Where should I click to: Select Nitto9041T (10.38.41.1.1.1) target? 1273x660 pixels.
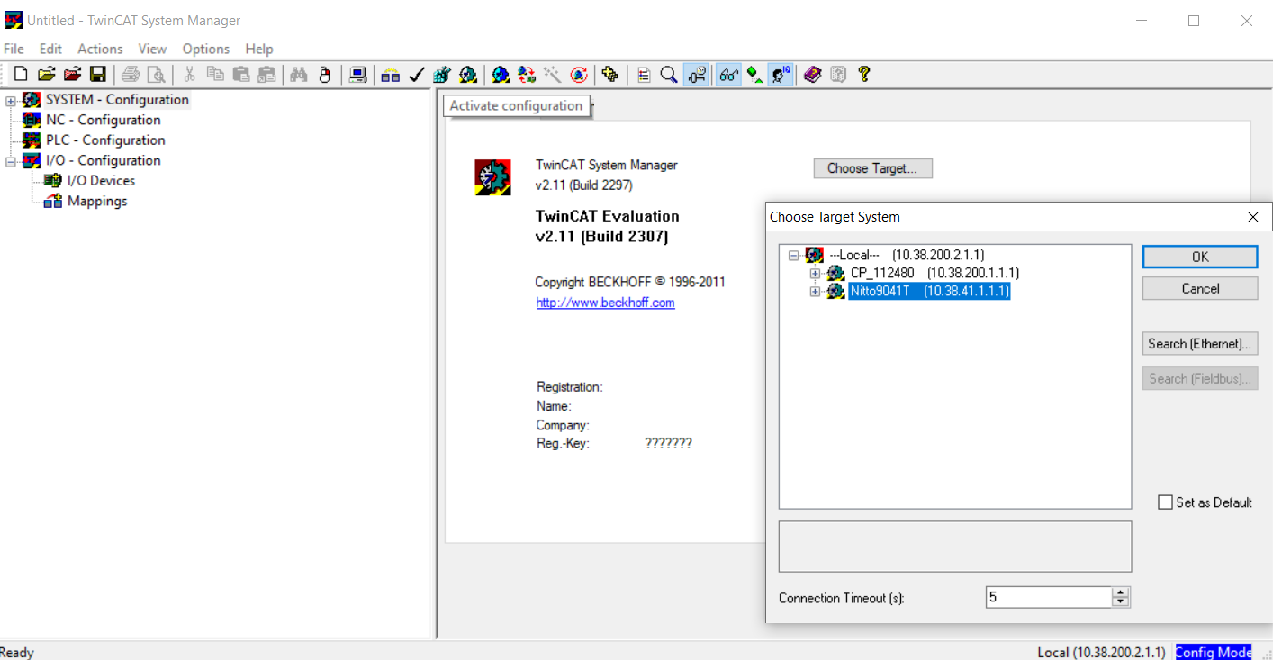(x=929, y=291)
